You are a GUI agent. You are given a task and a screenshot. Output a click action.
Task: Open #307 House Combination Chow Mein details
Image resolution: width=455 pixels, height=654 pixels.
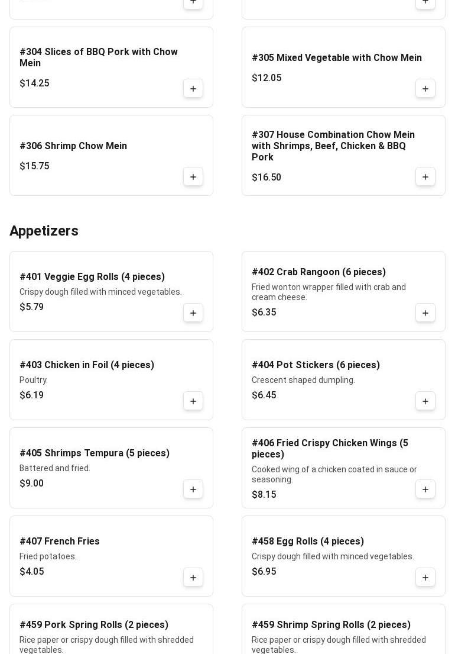point(333,146)
